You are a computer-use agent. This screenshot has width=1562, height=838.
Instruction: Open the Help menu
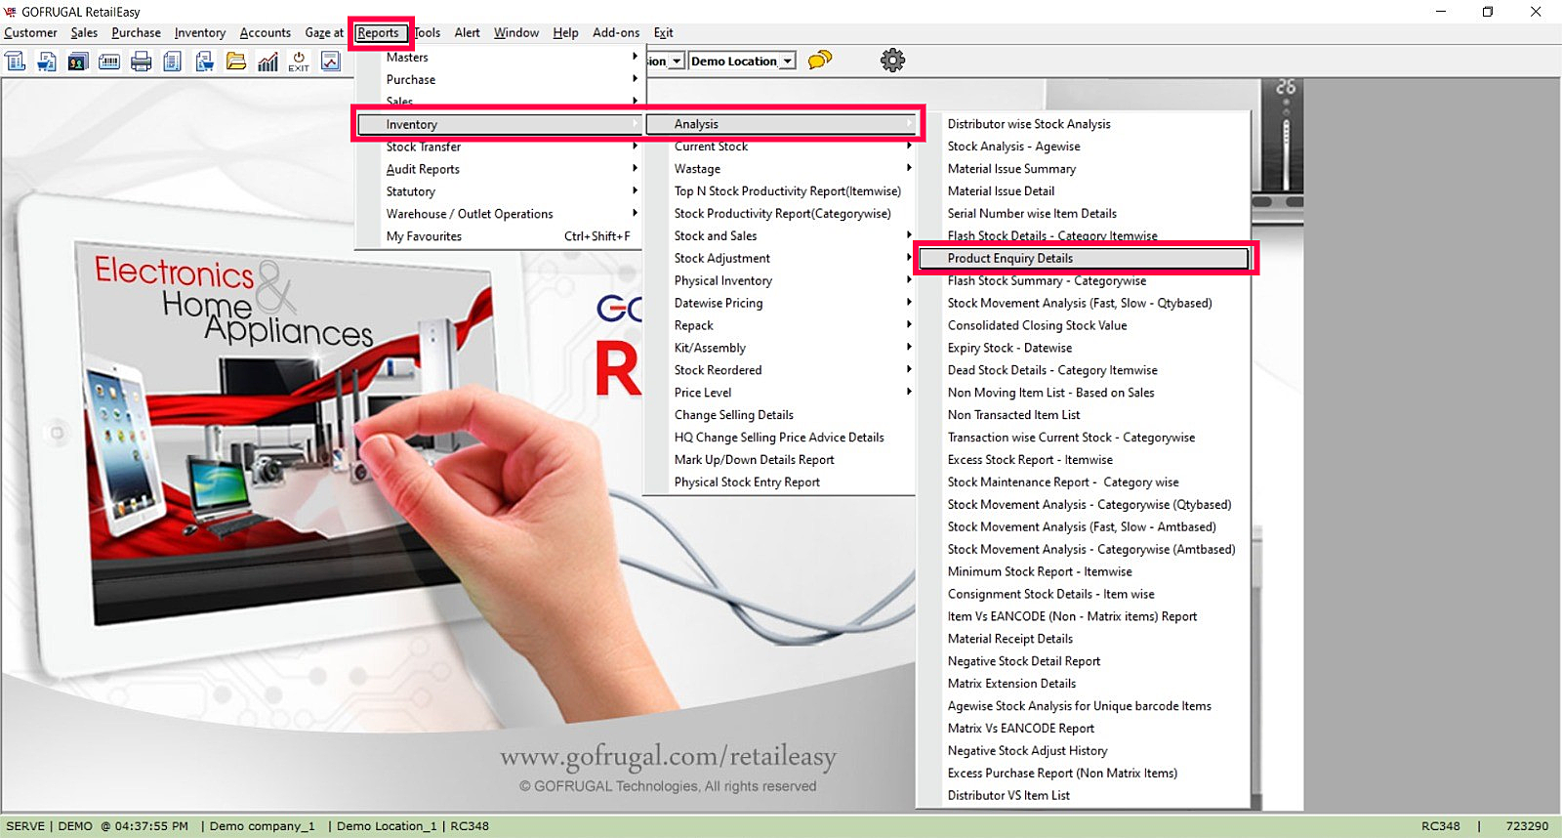pos(565,33)
